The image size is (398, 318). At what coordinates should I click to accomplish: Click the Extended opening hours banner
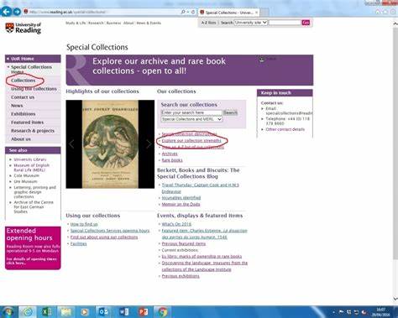(33, 248)
